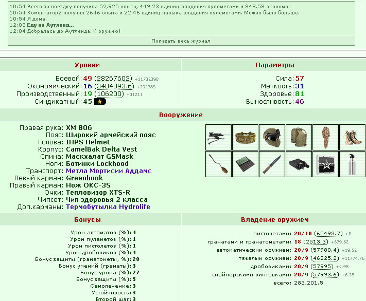Click the Бонусы section header
This screenshot has height=301, width=366.
point(88,220)
